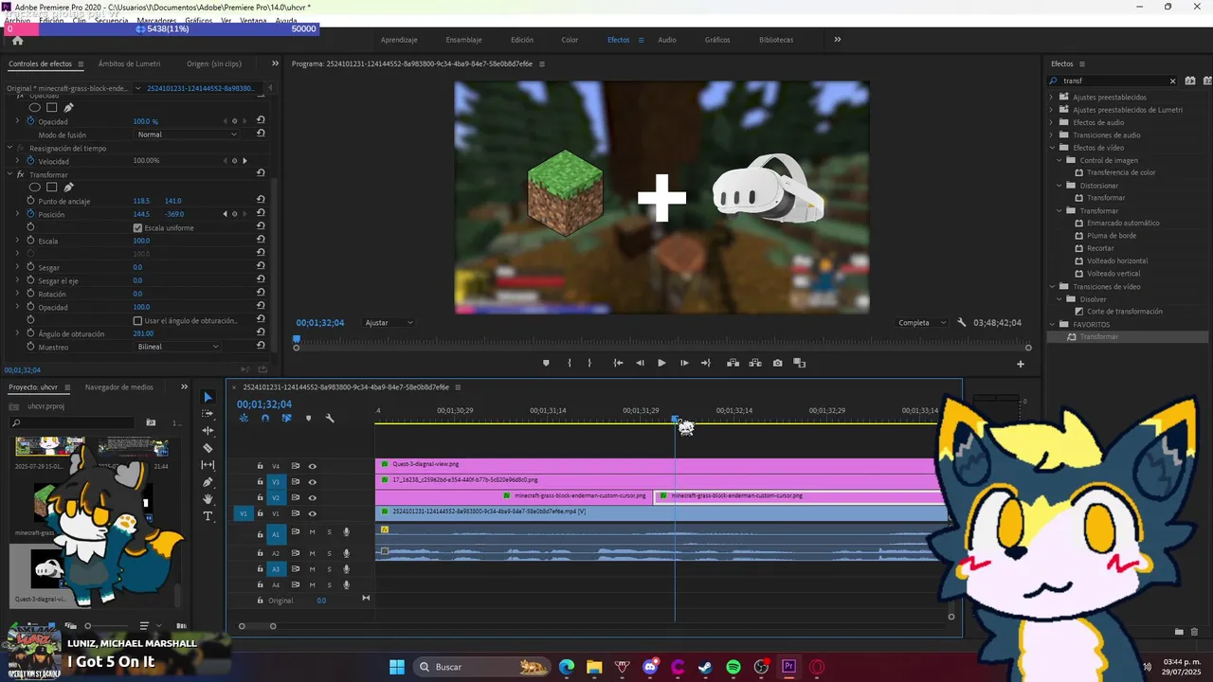Screen dimensions: 1213x682
Task: Select the Slip tool in tools panel
Action: point(208,465)
